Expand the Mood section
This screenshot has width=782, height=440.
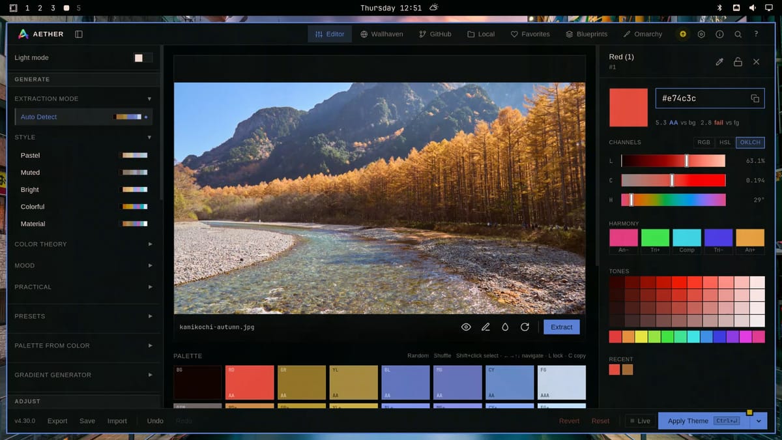[x=83, y=265]
